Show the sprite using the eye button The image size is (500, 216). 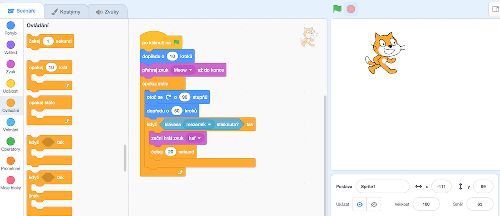[360, 205]
